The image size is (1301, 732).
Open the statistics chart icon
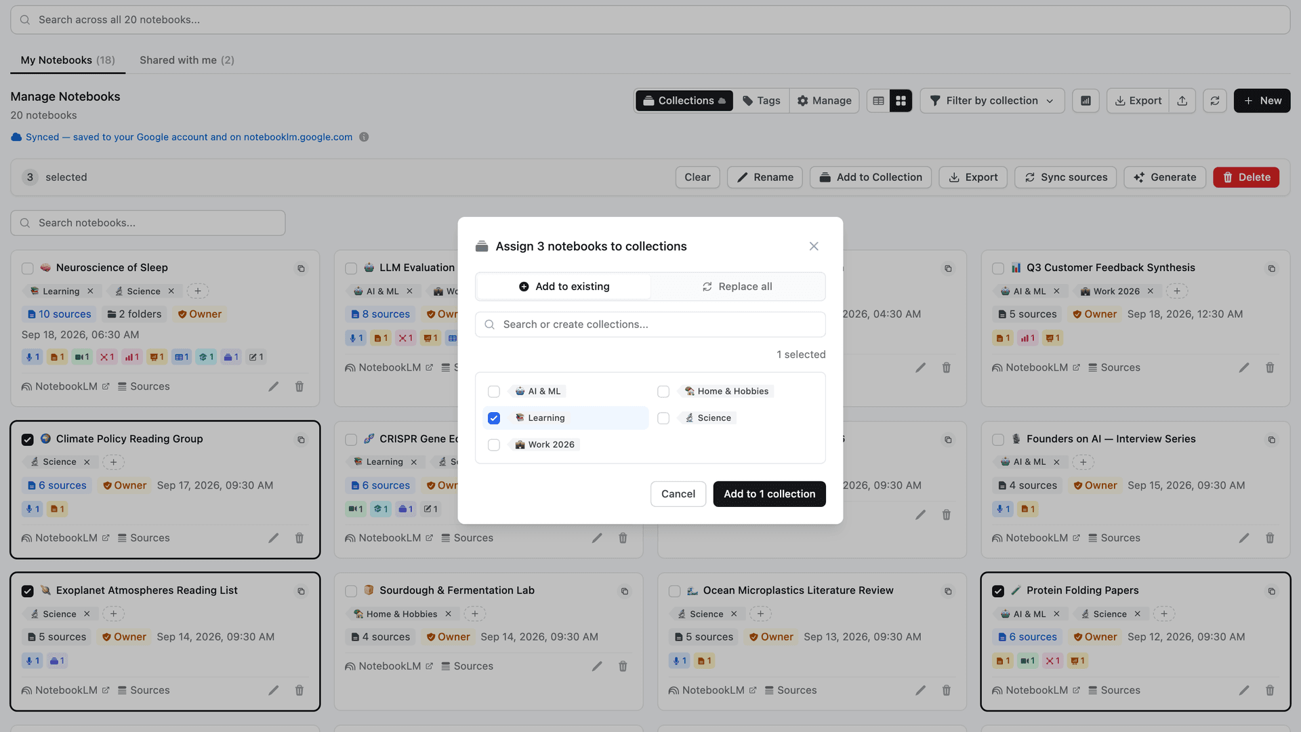[1086, 101]
